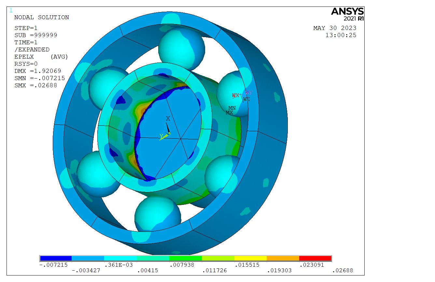Image resolution: width=435 pixels, height=282 pixels.
Task: Click the dark blue legend color band
Action: (x=56, y=258)
